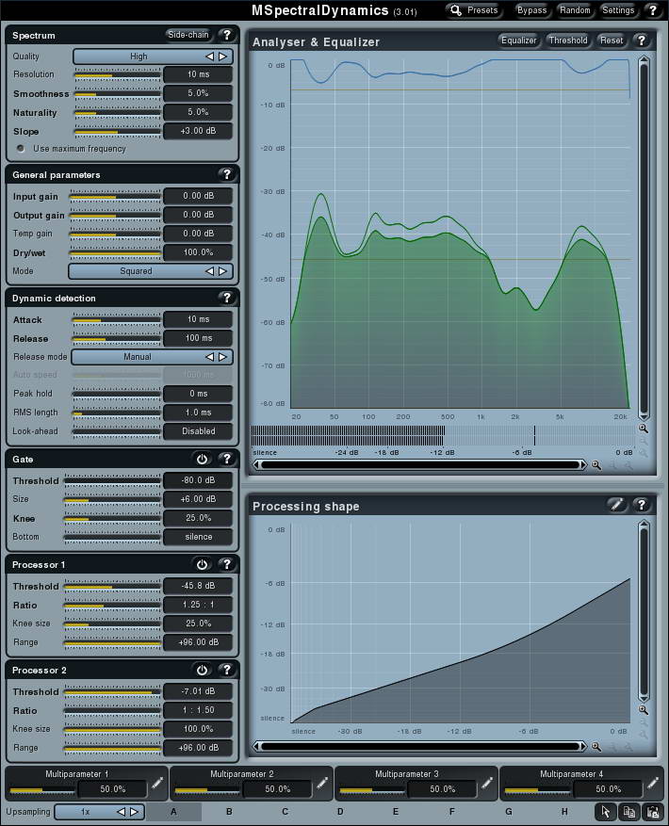
Task: Click the Input gain slider
Action: point(115,197)
